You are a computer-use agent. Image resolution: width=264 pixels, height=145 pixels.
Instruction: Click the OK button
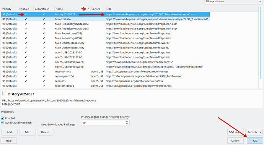[255, 141]
